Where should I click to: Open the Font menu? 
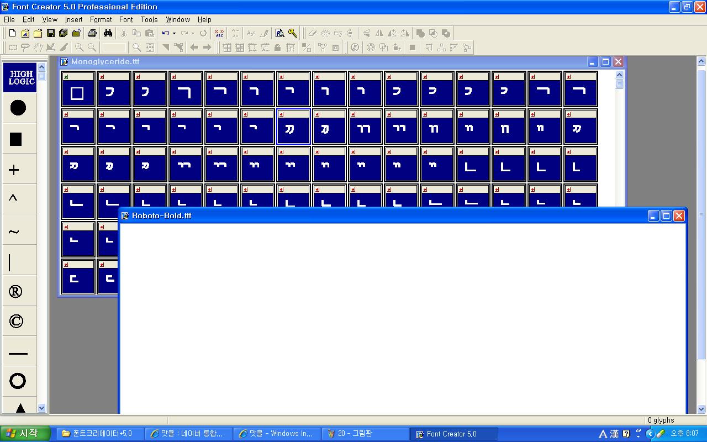126,19
